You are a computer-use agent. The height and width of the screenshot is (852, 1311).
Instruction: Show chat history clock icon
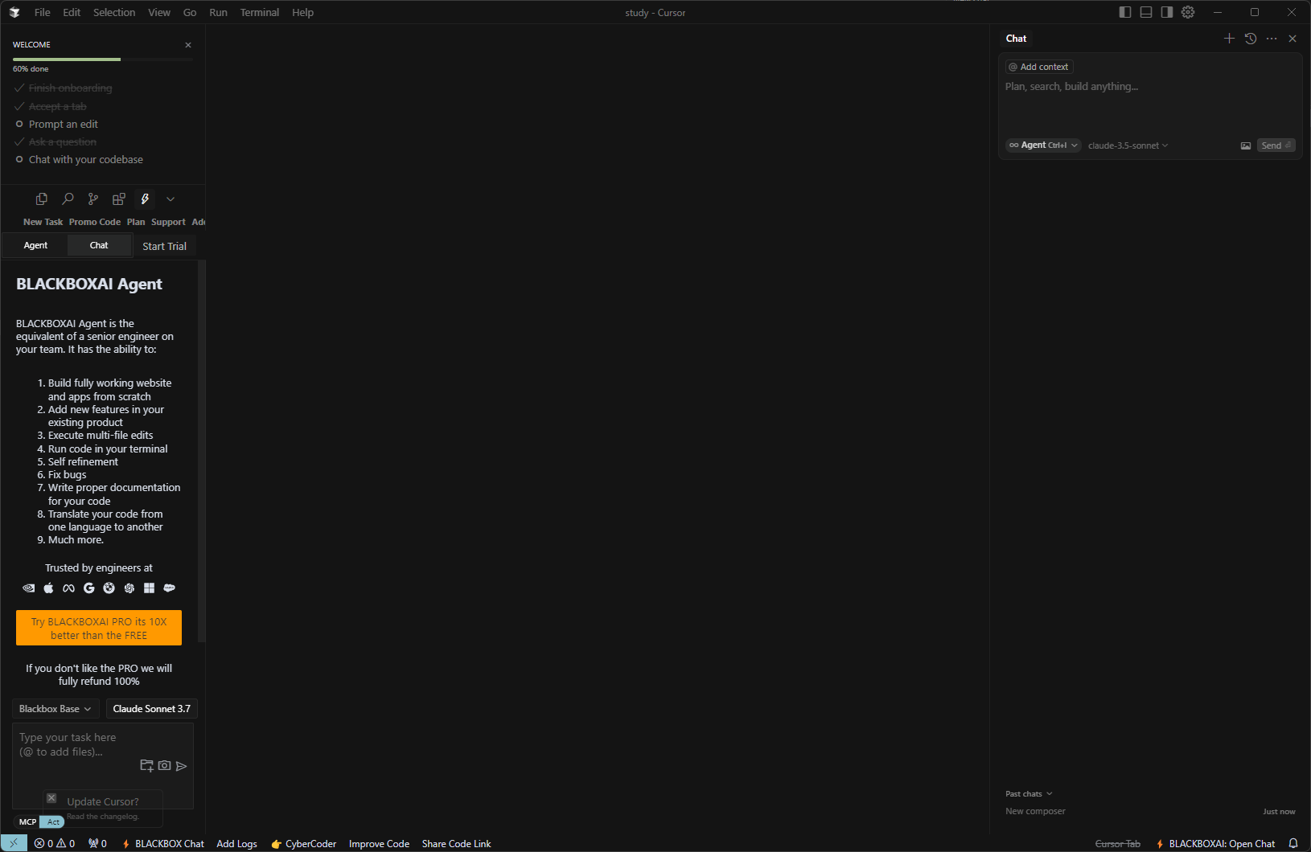[x=1251, y=39]
